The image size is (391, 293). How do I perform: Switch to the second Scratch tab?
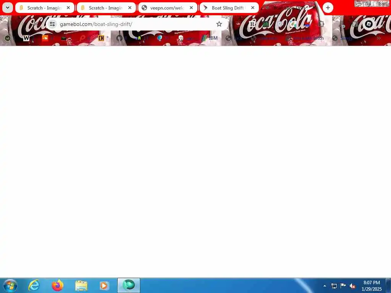pos(106,8)
